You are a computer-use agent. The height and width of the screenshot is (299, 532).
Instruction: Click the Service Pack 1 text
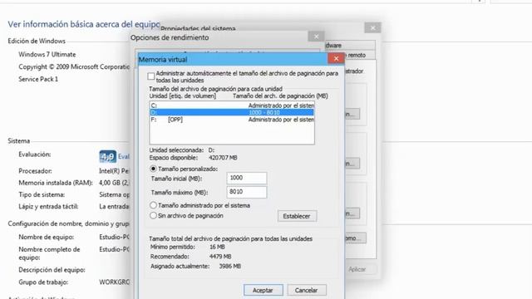pos(38,79)
